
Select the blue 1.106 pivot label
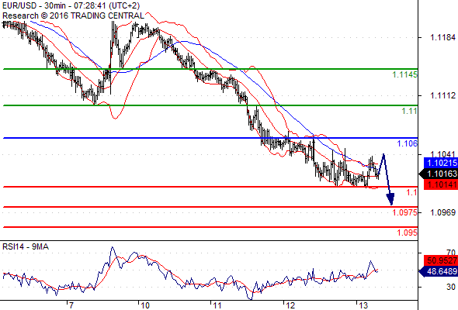click(408, 143)
